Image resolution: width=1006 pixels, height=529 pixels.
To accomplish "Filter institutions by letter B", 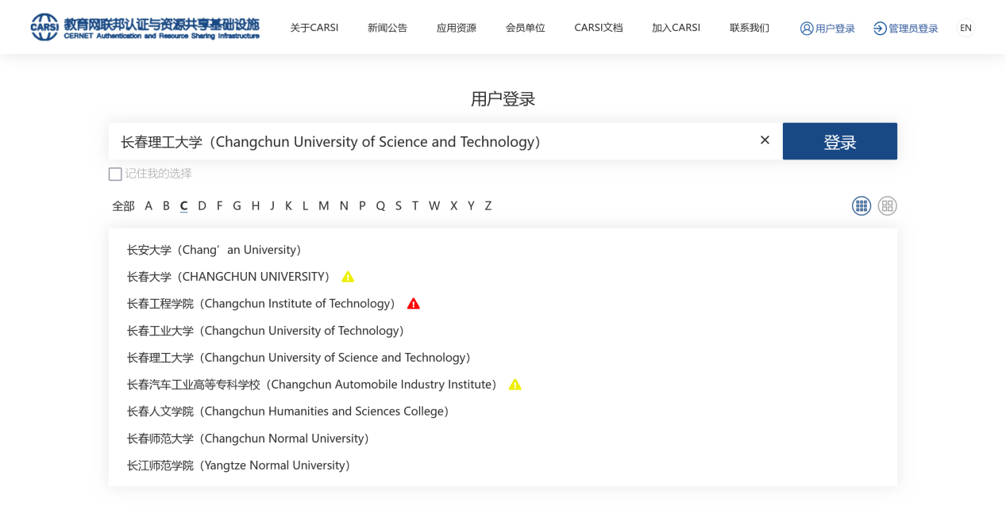I will (x=166, y=206).
